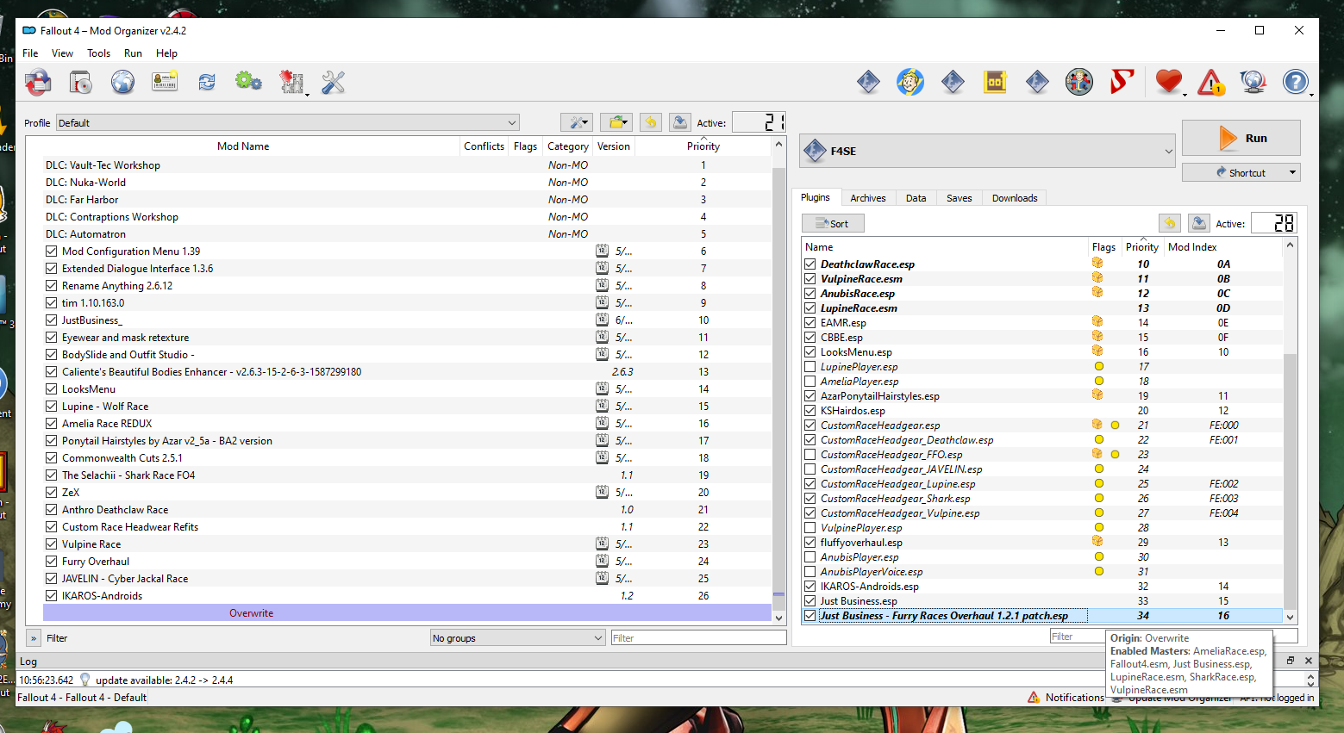This screenshot has width=1344, height=733.
Task: Restore plugin list backup yellow arrow icon
Action: coord(1170,223)
